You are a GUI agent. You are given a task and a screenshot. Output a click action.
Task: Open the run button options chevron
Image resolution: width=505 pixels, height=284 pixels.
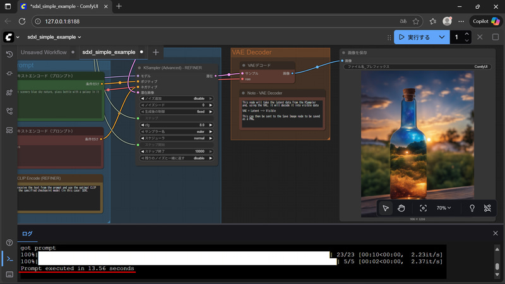(441, 37)
